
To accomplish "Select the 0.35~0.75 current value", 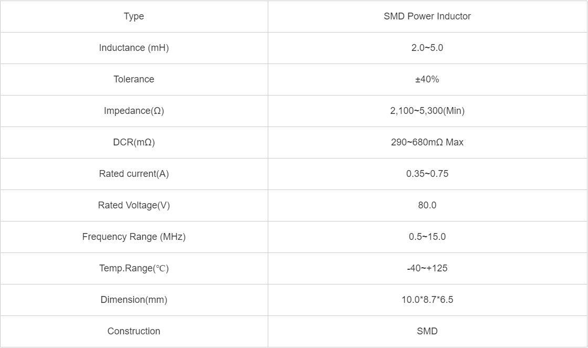I will click(x=427, y=174).
